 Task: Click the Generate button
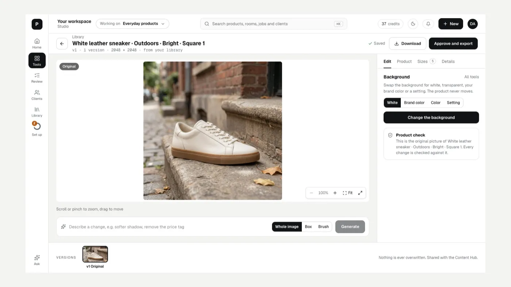tap(350, 227)
